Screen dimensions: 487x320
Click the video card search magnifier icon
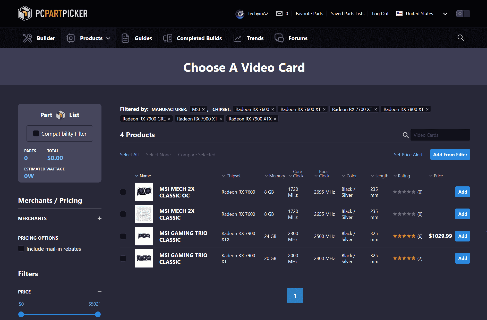pyautogui.click(x=406, y=135)
